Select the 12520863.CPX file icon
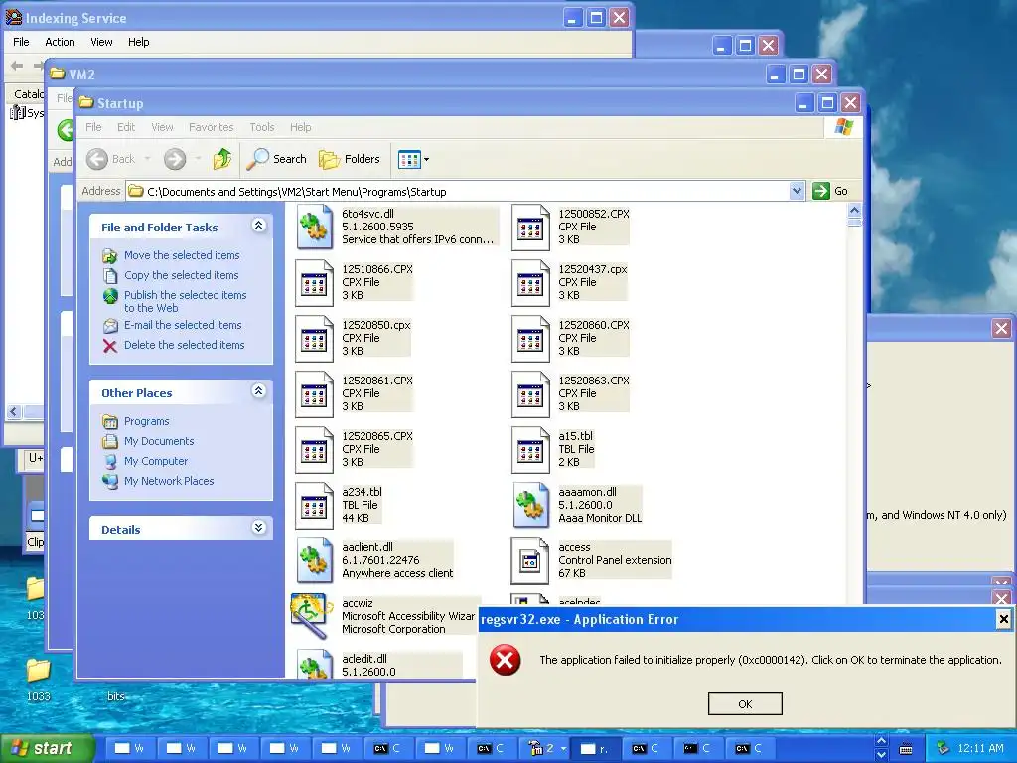This screenshot has width=1017, height=763. (530, 394)
